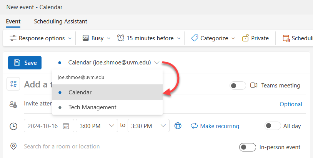Click the Private lock icon
313x158 pixels.
pos(245,38)
